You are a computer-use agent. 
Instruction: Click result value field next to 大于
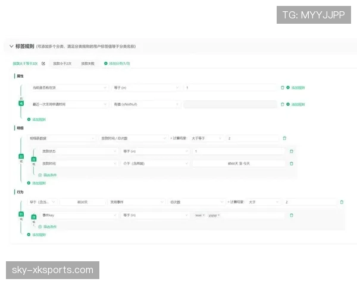310,202
